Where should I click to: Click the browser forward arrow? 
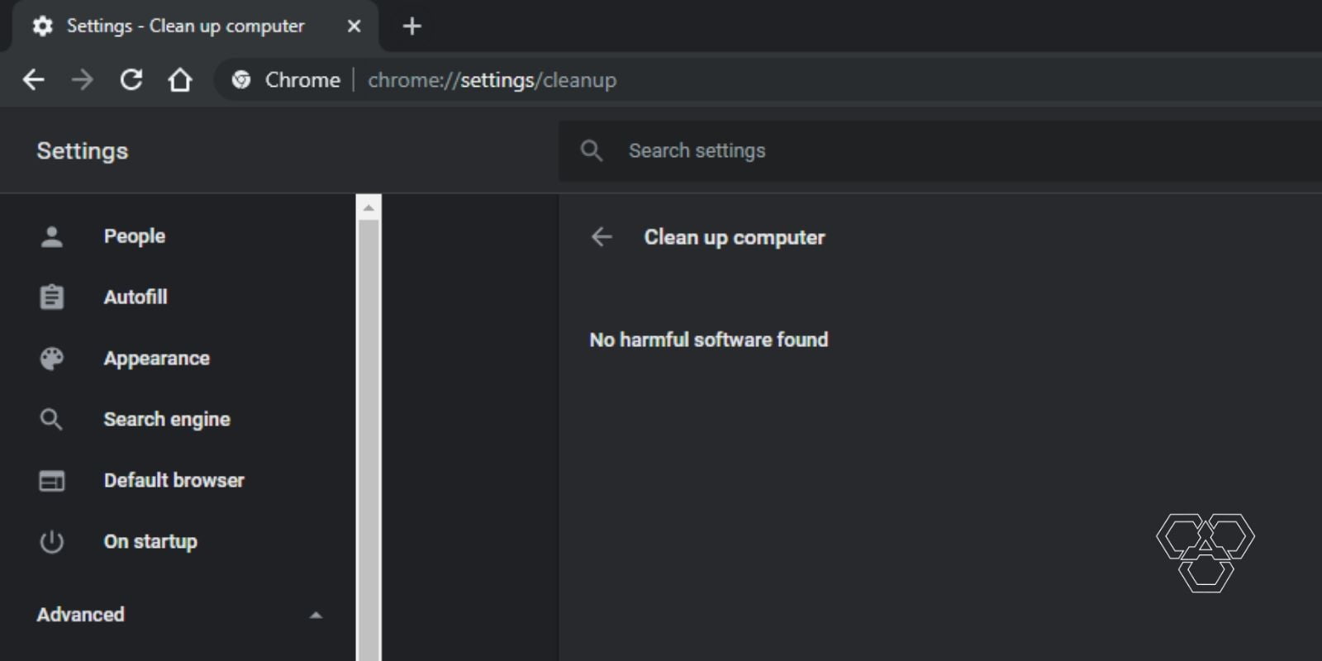[83, 80]
